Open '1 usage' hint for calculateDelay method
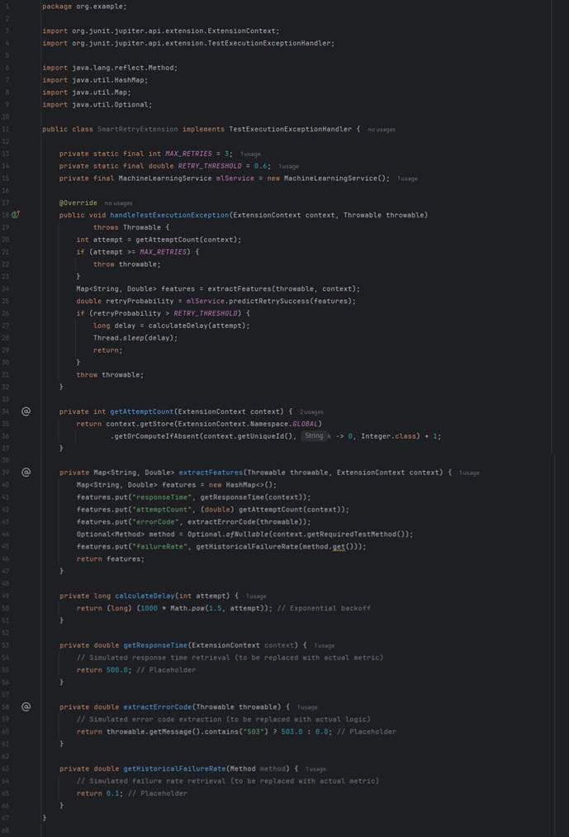Screen dimensions: 569x837 point(256,596)
